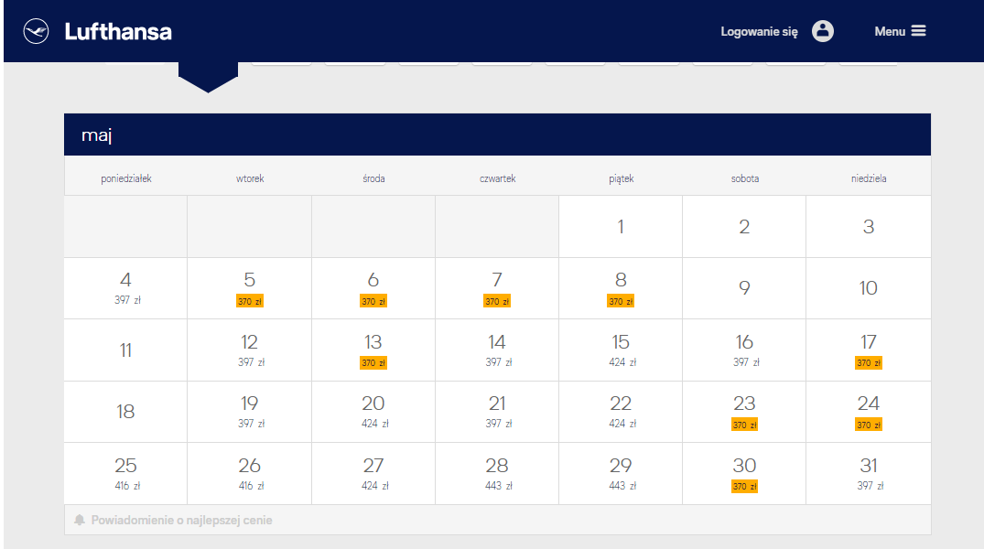Image resolution: width=984 pixels, height=549 pixels.
Task: Click the Lufthansa crane logo icon
Action: click(x=36, y=31)
